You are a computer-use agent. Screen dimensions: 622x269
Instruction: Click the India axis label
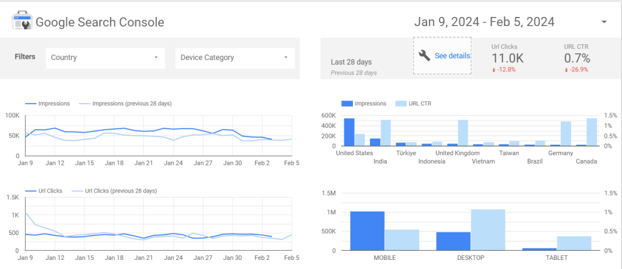click(380, 161)
